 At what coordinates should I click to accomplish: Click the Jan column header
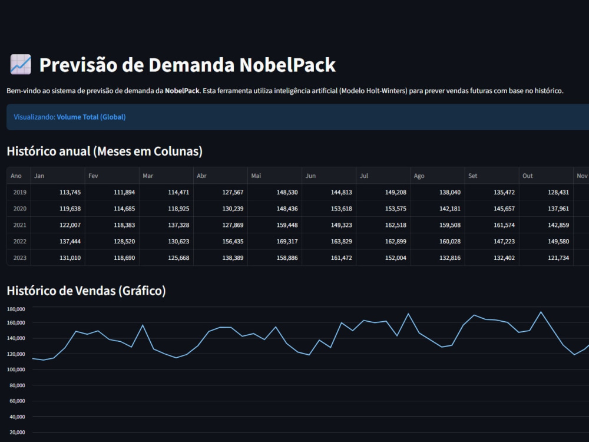(58, 176)
